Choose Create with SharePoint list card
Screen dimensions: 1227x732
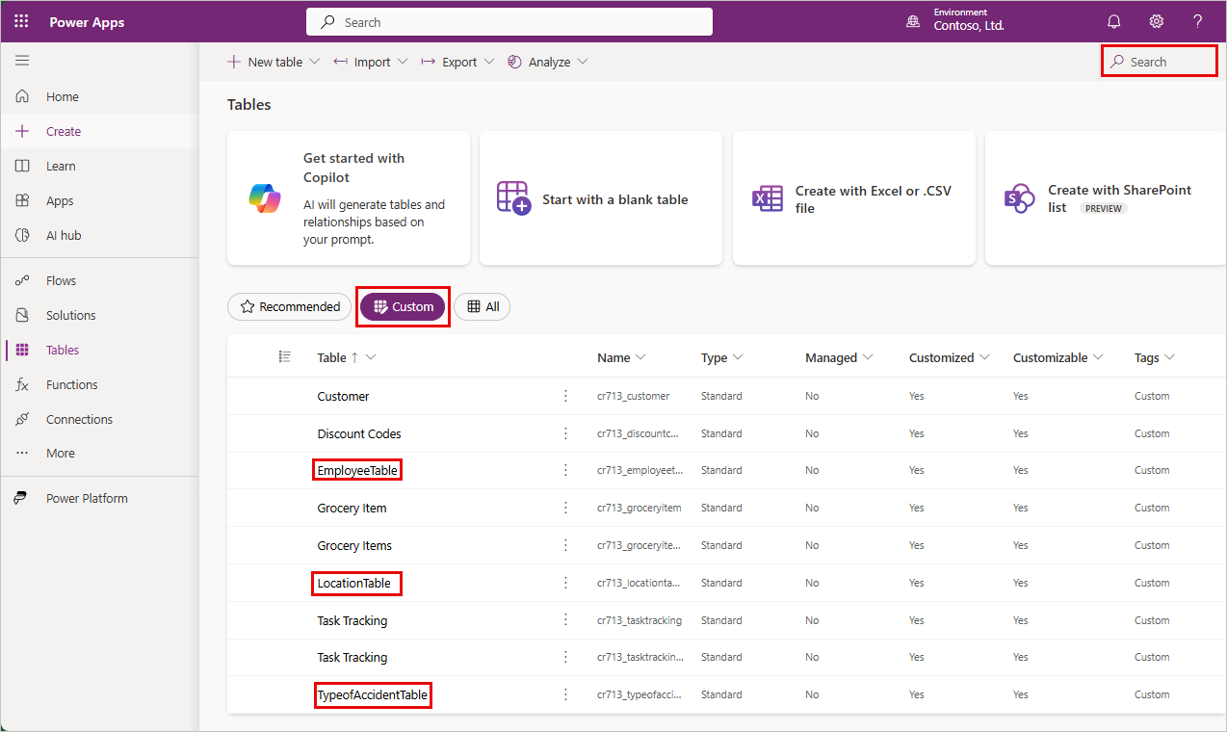click(1106, 198)
